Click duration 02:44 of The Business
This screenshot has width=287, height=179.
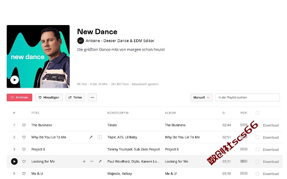pos(226,125)
